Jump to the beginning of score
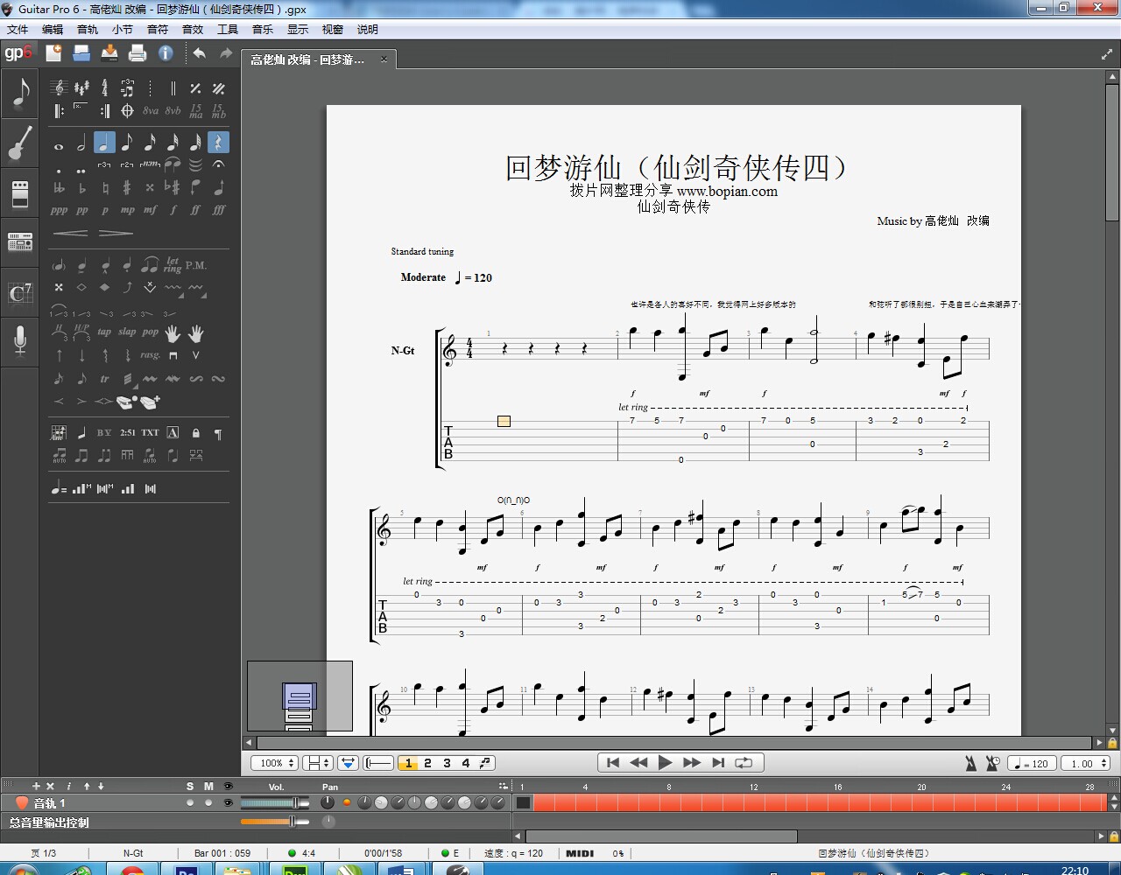This screenshot has width=1121, height=875. pos(613,762)
